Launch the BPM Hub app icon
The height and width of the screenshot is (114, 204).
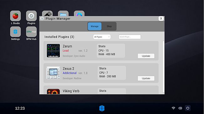[31, 32]
